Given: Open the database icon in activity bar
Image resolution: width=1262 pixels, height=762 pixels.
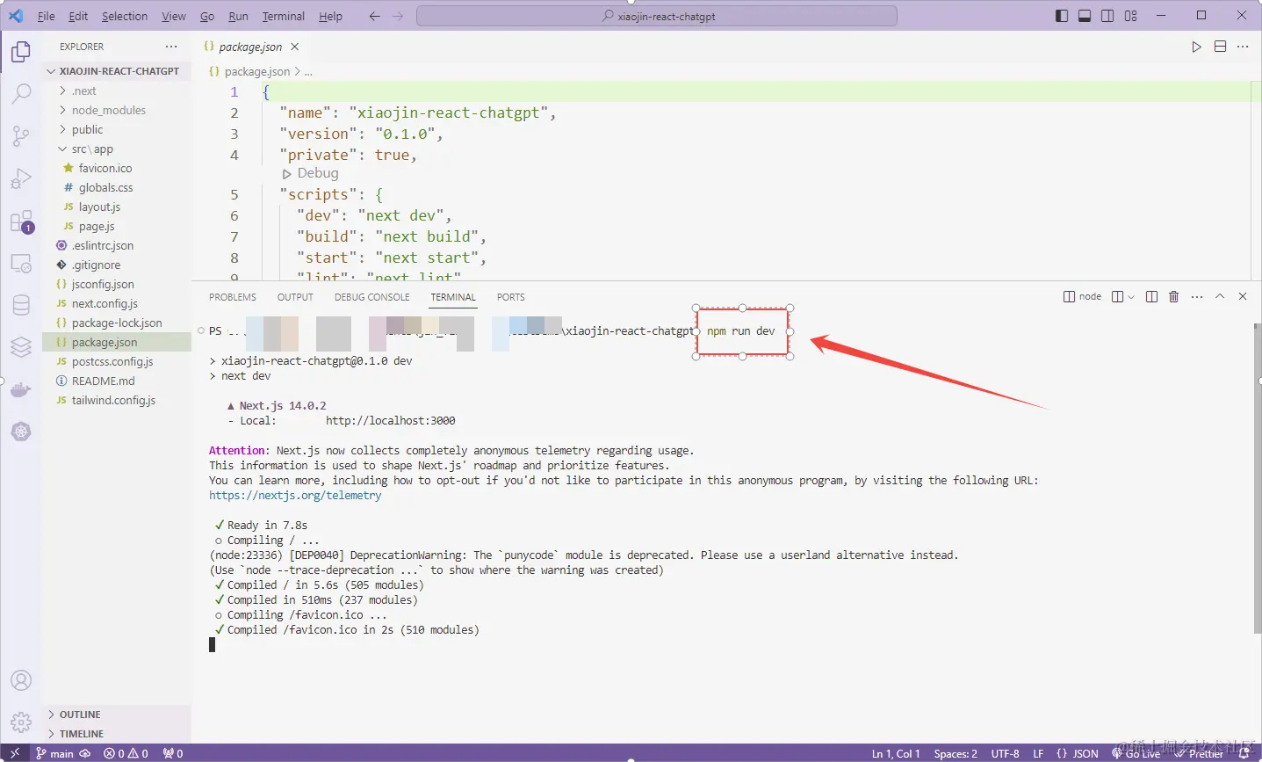Looking at the screenshot, I should click(21, 305).
